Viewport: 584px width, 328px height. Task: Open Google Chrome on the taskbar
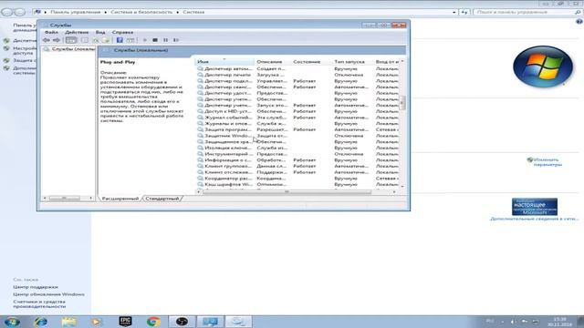coord(153,322)
